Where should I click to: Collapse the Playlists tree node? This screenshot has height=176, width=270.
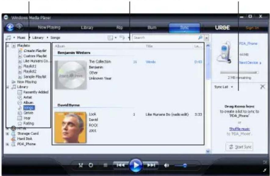(8, 46)
